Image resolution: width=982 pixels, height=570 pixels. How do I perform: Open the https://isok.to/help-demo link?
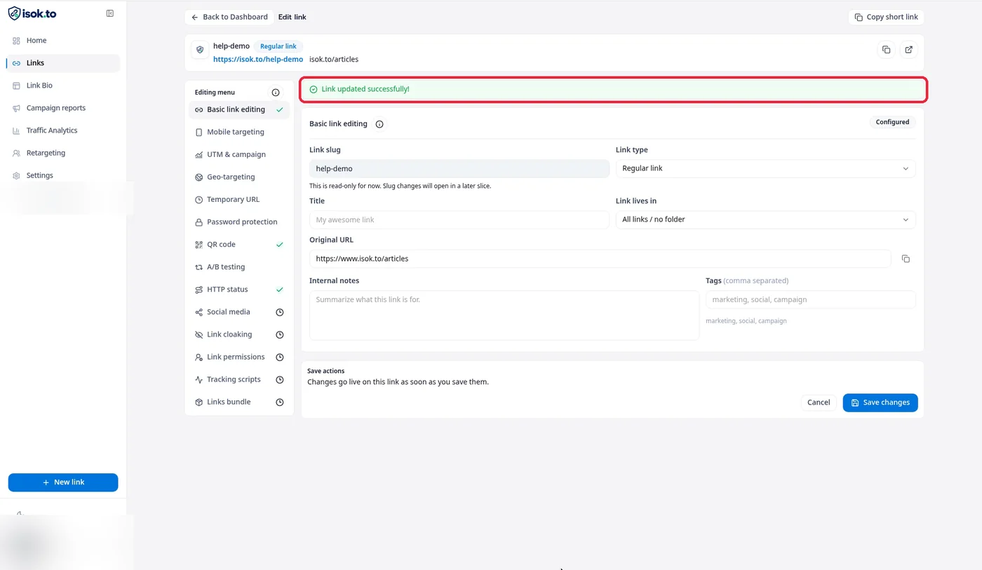point(258,60)
